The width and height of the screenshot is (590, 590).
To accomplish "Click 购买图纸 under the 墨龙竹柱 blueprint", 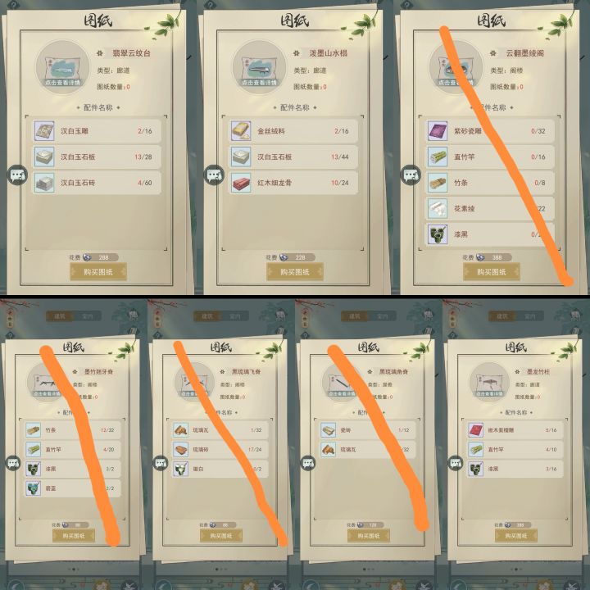I will 516,535.
